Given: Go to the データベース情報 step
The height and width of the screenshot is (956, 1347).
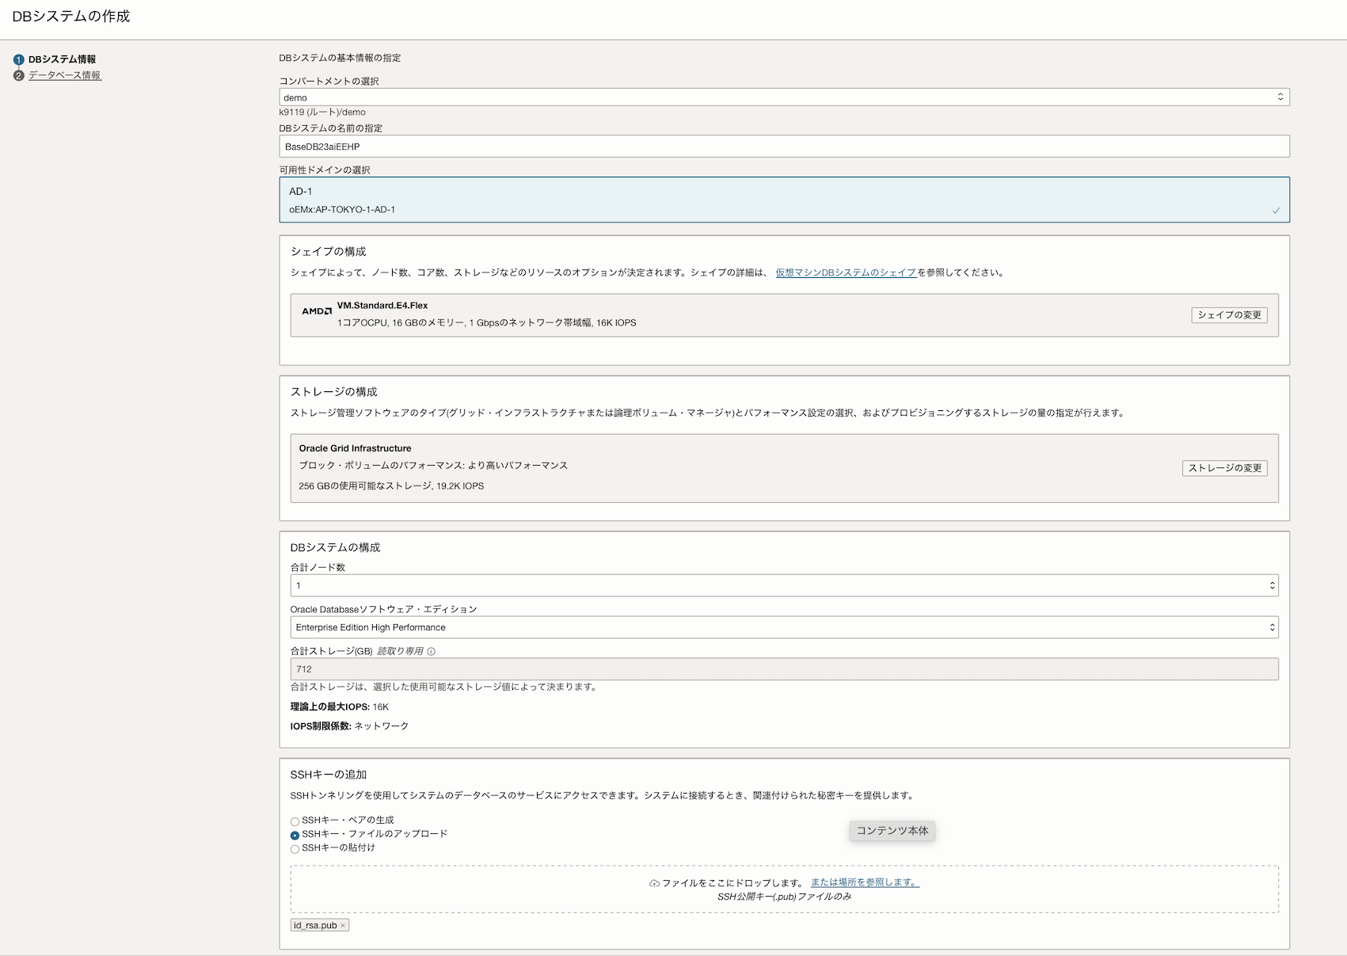Looking at the screenshot, I should [x=65, y=76].
